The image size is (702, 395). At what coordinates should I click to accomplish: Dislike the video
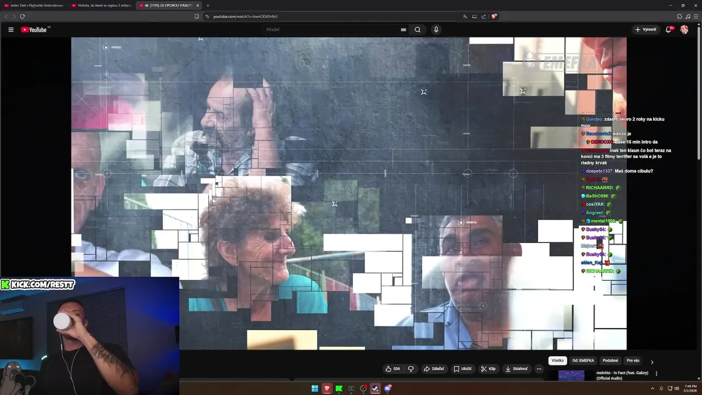(x=411, y=369)
